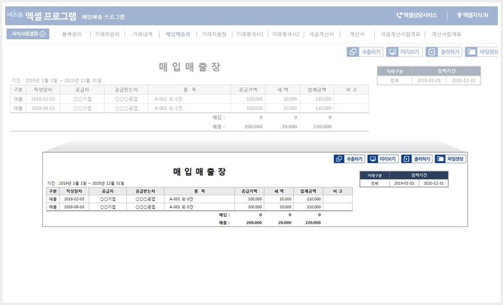
Task: Click the start date 2019-01-01 field
Action: point(429,80)
